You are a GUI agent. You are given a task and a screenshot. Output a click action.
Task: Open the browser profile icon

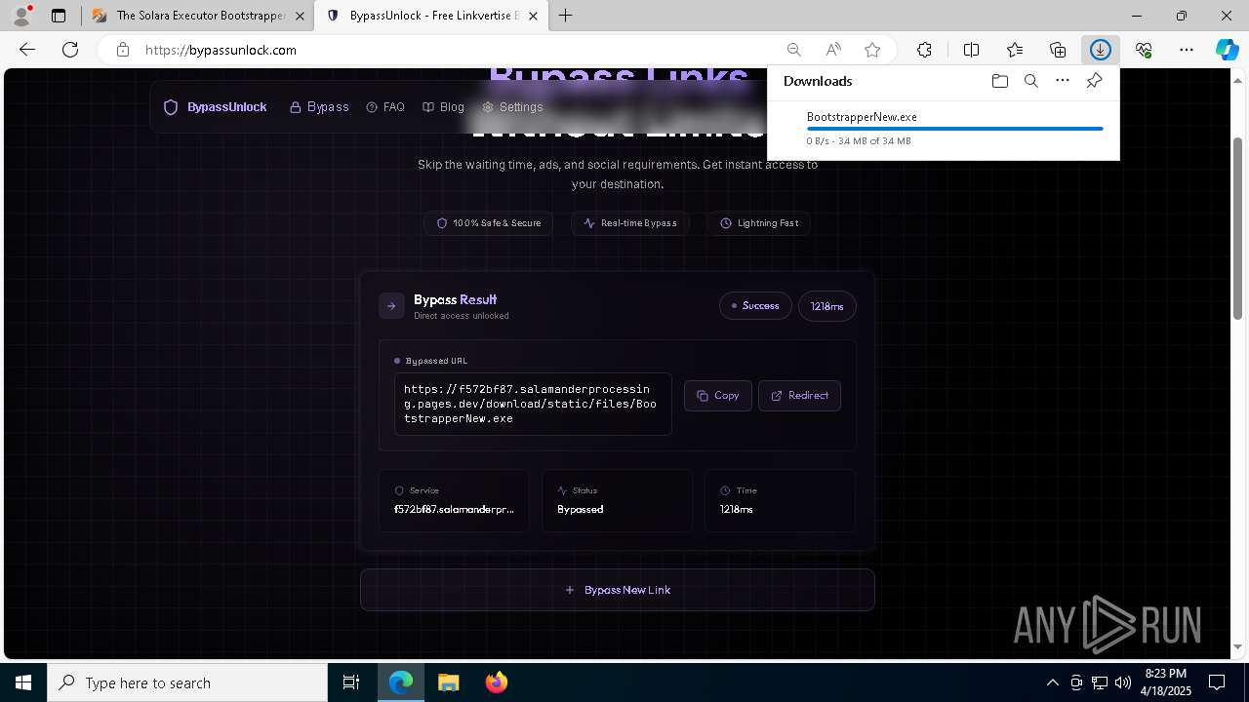(21, 16)
